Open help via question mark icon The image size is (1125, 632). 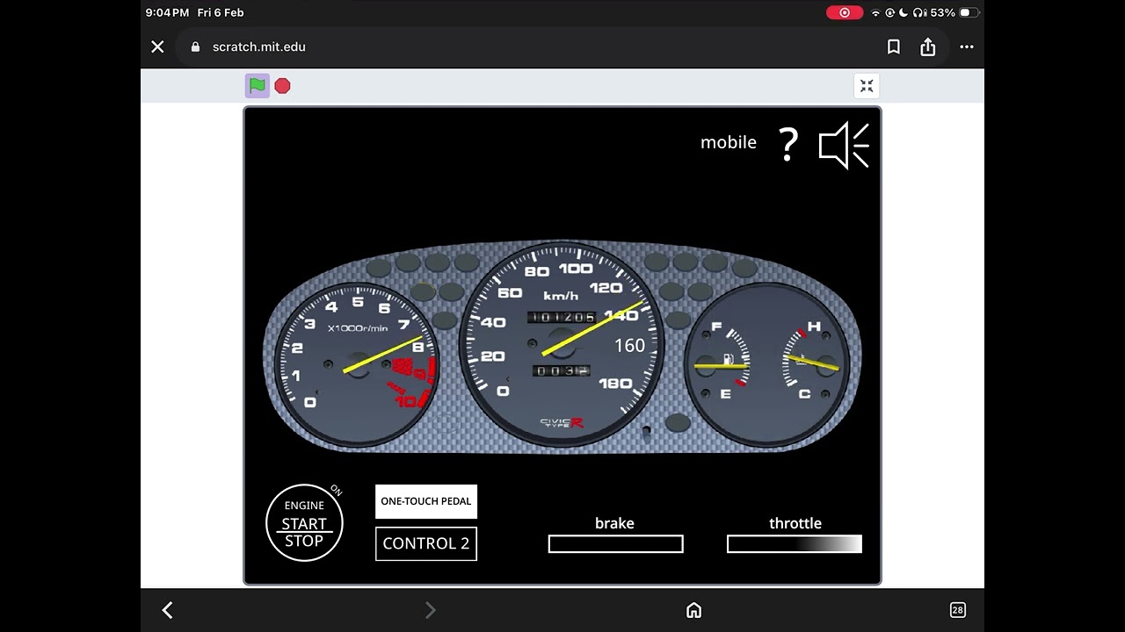[x=788, y=144]
